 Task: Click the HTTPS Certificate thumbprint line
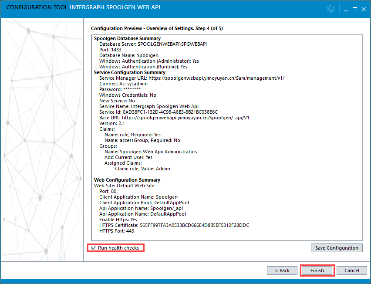click(x=174, y=225)
